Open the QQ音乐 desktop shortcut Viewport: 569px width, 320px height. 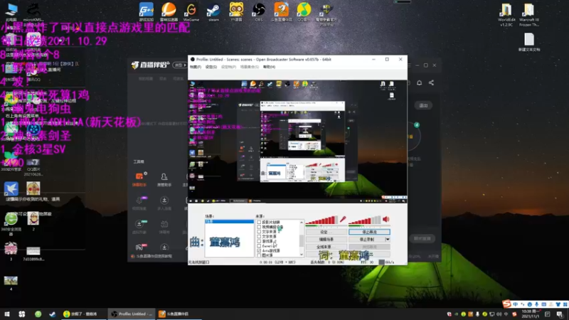[x=304, y=12]
